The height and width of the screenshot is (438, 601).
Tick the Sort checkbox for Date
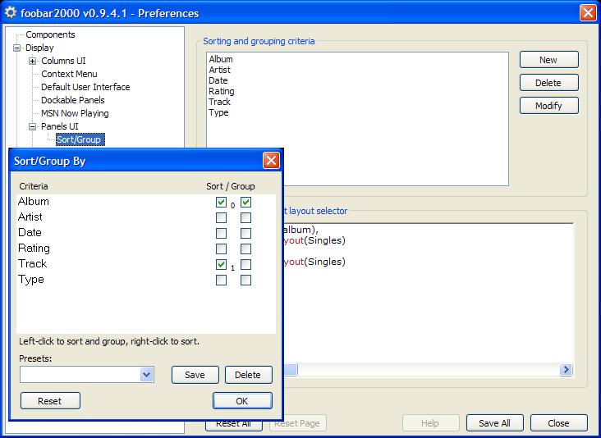pyautogui.click(x=221, y=233)
